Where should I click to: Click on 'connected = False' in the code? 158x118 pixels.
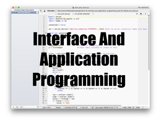pos(57,25)
